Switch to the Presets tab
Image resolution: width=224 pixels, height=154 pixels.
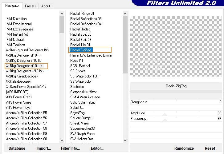[30, 6]
